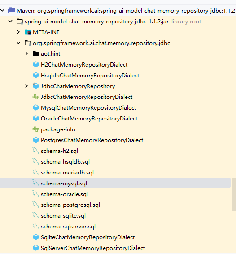Collapse the Maven spring-ai-model-chat-memory-repository-jdbc library node
236x254 pixels.
2,11
